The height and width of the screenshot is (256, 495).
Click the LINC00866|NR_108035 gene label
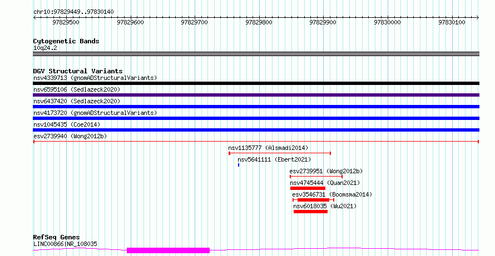(x=65, y=244)
